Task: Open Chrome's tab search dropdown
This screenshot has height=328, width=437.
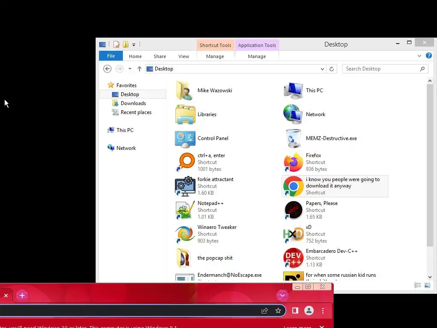Action: click(x=283, y=296)
